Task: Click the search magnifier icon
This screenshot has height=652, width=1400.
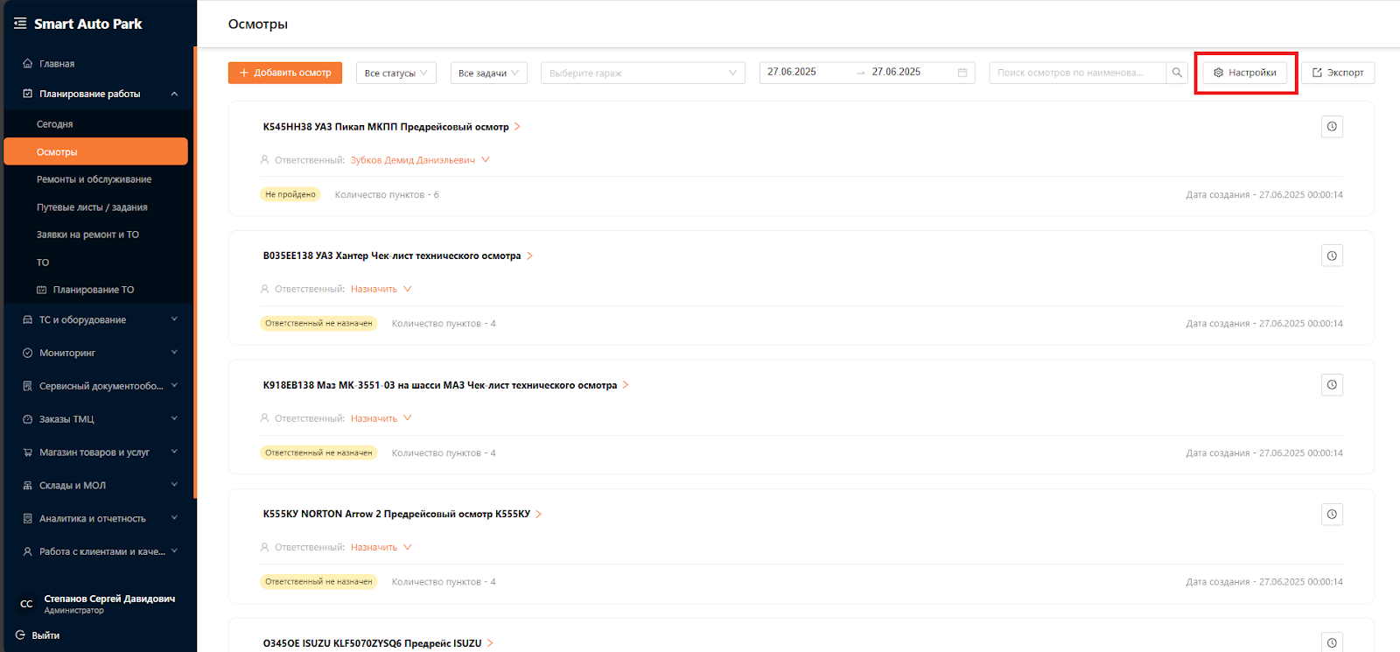Action: click(1177, 73)
